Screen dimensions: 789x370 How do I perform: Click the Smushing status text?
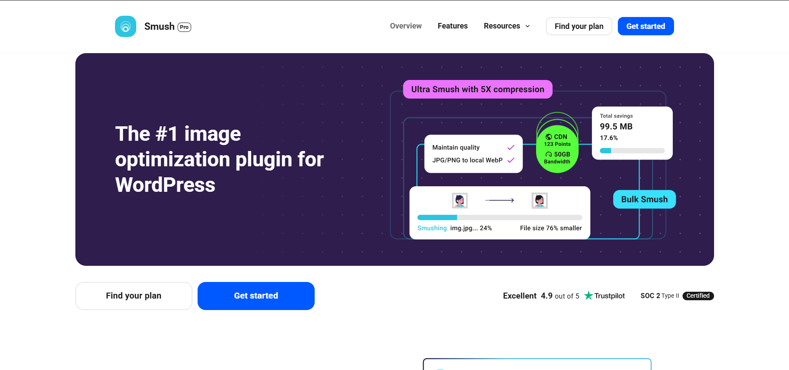432,228
